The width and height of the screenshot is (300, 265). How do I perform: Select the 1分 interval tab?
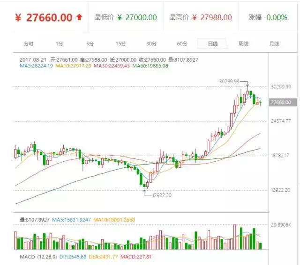[59, 43]
